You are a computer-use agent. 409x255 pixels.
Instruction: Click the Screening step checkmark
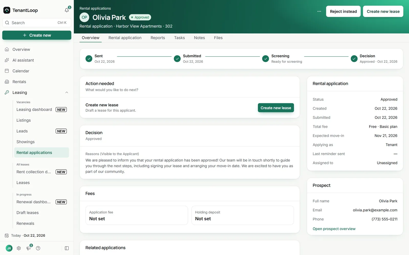coord(266,59)
